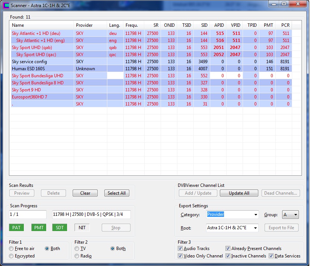Sort by the ONID column header
This screenshot has height=266, width=322.
click(169, 25)
